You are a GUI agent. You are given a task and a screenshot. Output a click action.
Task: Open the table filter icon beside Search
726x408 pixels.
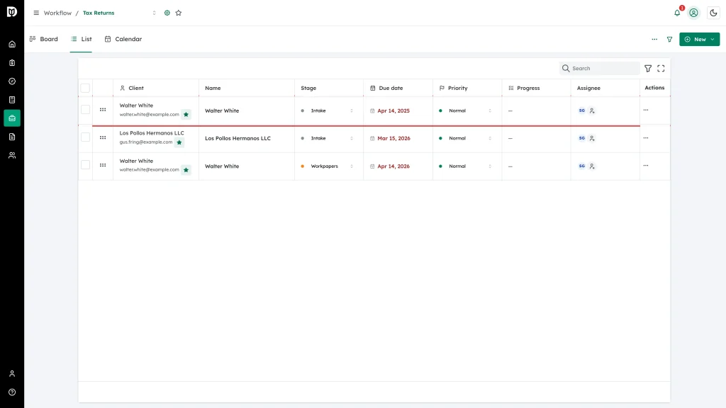(x=648, y=69)
